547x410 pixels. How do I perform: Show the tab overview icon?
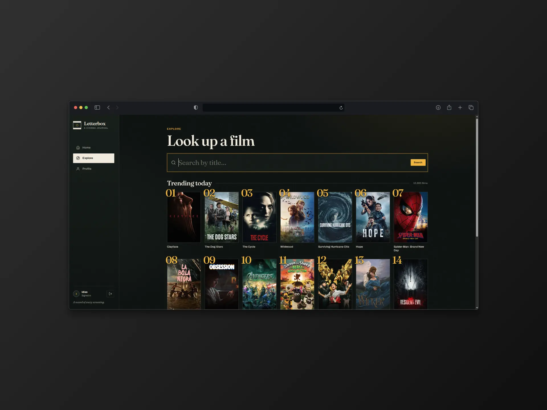click(x=471, y=107)
